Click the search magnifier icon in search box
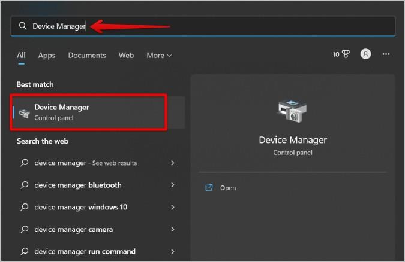The width and height of the screenshot is (405, 262). tap(23, 26)
